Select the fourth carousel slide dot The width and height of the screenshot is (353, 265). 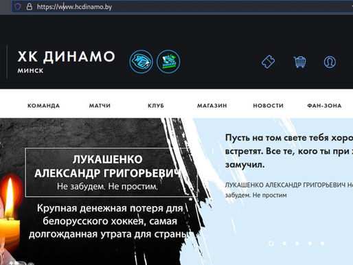tap(310, 243)
